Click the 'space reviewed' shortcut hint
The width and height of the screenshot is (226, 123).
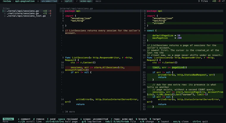pyautogui.click(x=68, y=119)
